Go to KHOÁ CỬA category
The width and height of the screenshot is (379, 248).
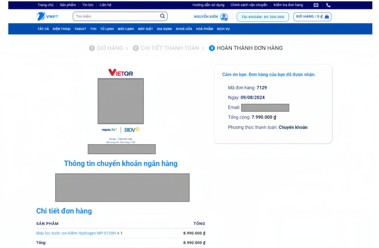click(184, 29)
